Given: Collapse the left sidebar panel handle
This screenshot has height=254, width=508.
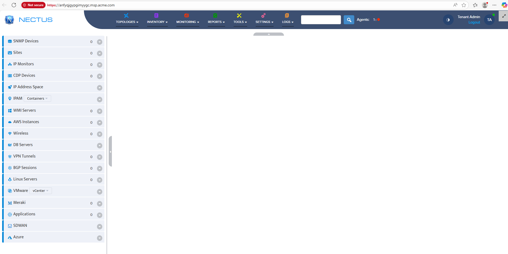Looking at the screenshot, I should (x=110, y=151).
